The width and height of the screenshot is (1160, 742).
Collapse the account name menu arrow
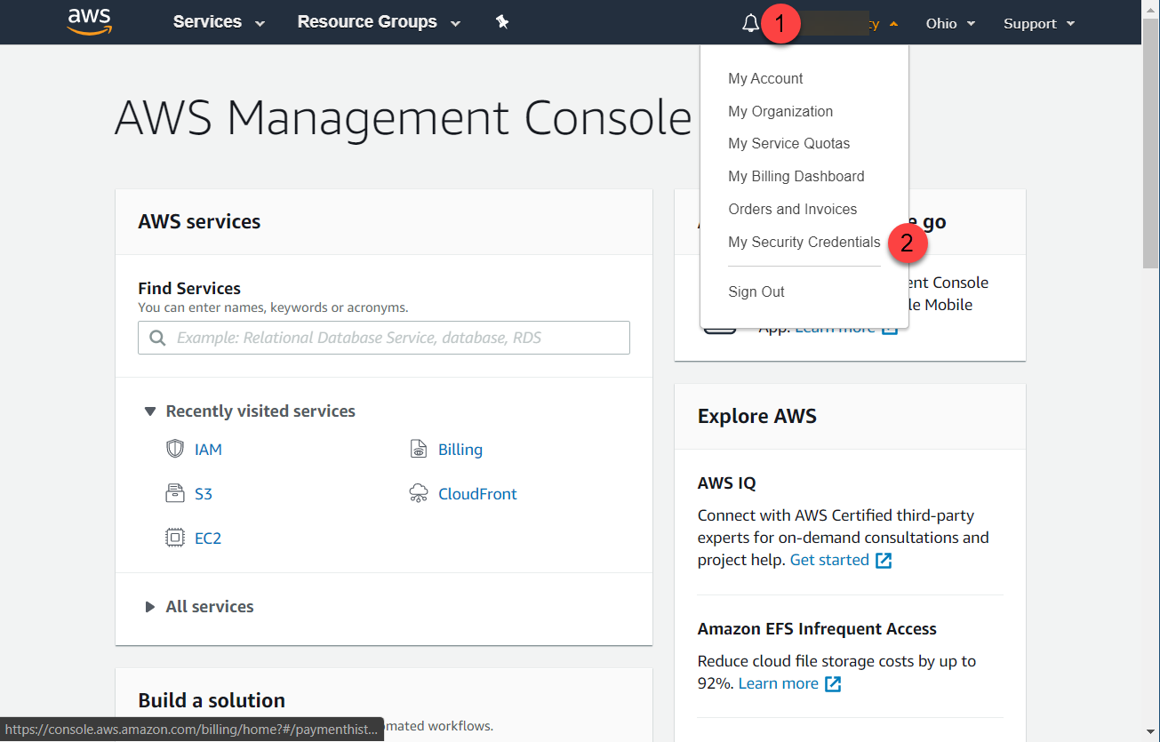click(893, 24)
